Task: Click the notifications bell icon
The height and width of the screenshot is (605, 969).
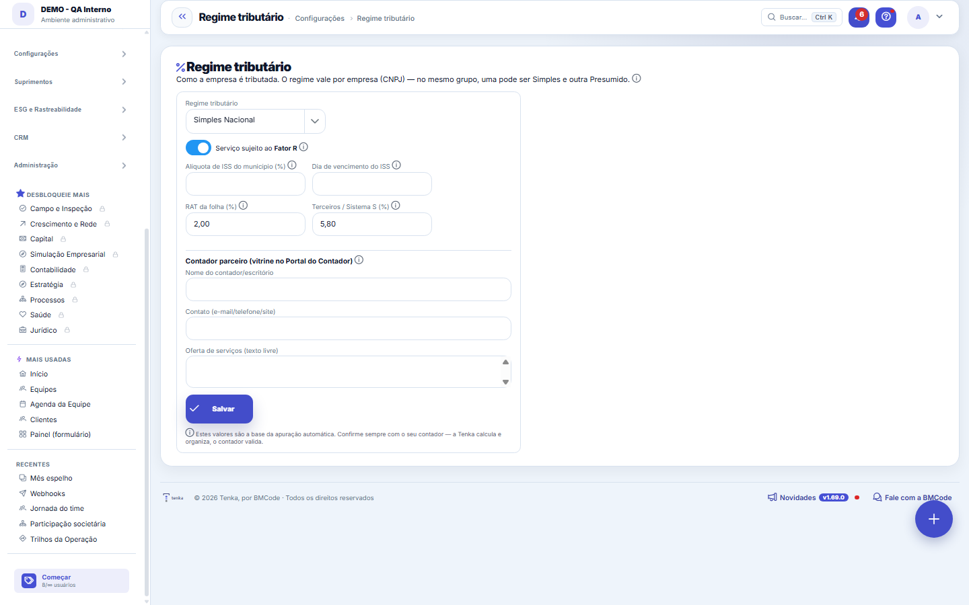Action: tap(859, 17)
